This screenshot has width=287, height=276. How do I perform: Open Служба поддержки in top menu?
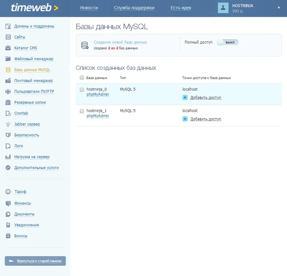click(134, 8)
